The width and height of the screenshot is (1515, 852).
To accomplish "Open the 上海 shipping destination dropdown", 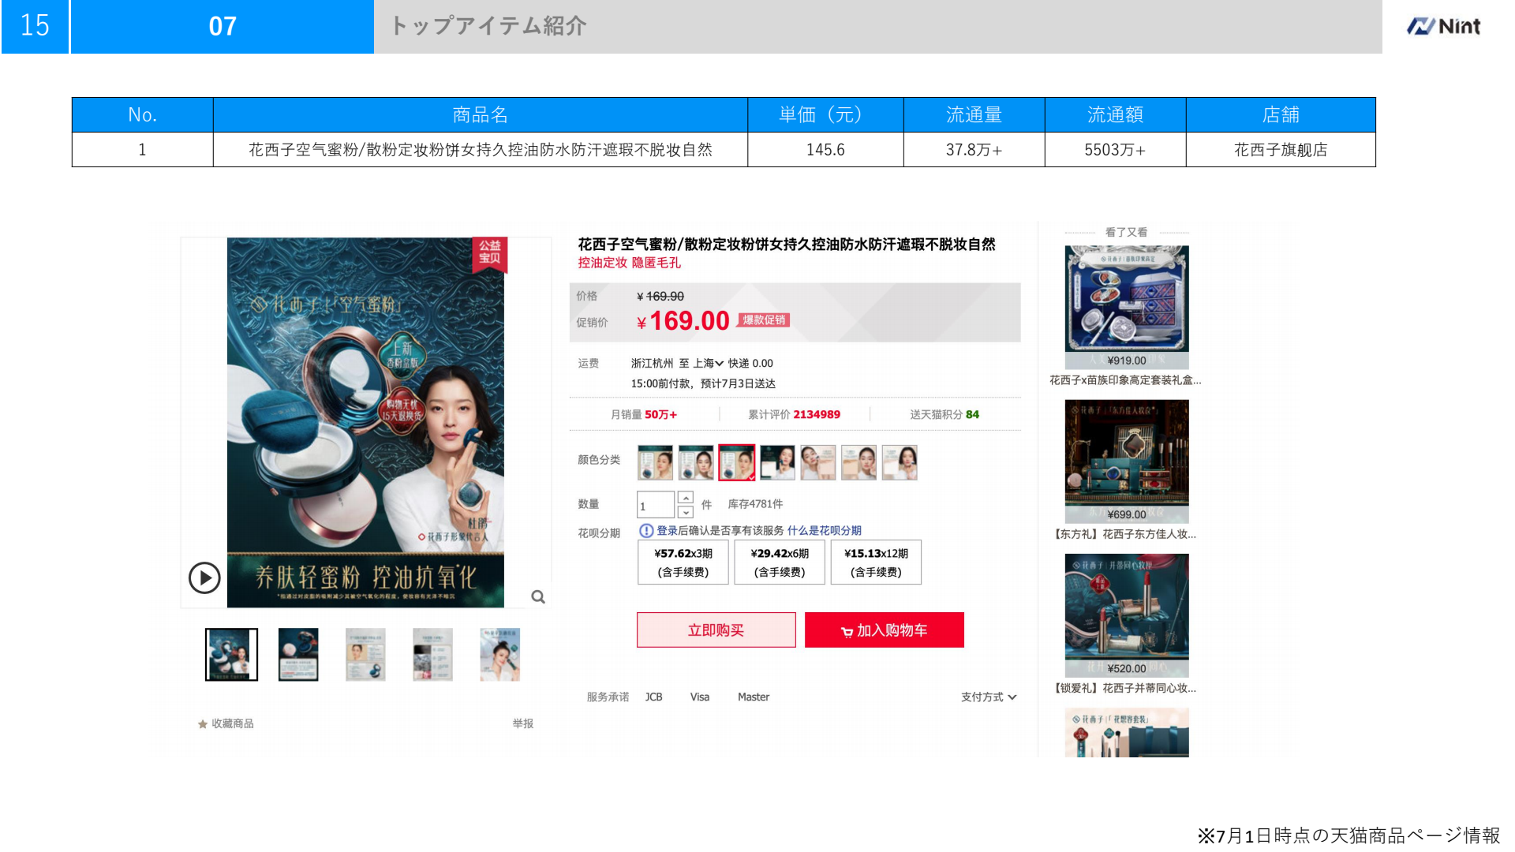I will coord(708,364).
